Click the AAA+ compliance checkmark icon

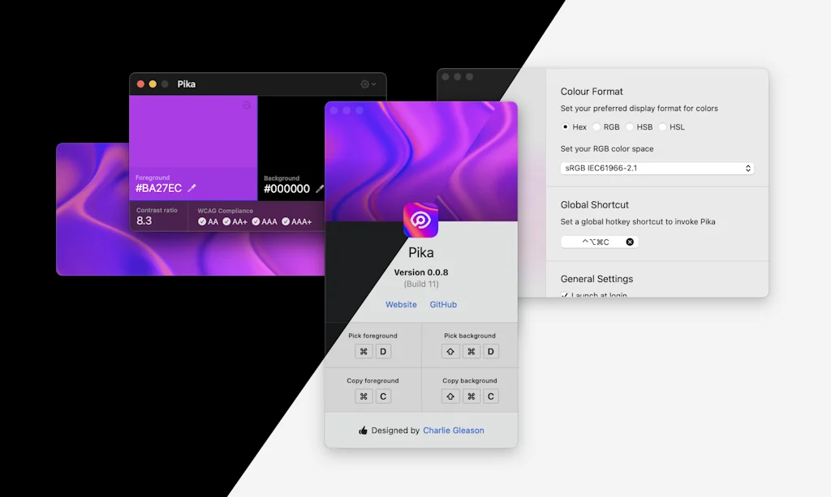(286, 221)
